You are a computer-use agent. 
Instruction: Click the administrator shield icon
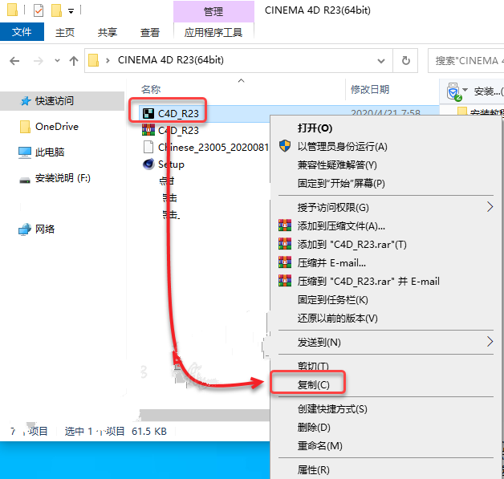click(285, 146)
